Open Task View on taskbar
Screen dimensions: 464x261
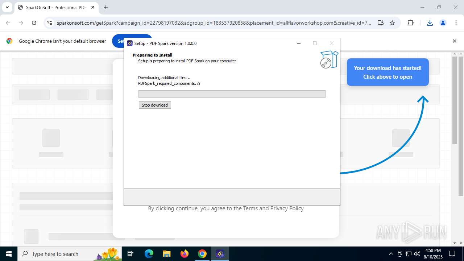tap(131, 254)
